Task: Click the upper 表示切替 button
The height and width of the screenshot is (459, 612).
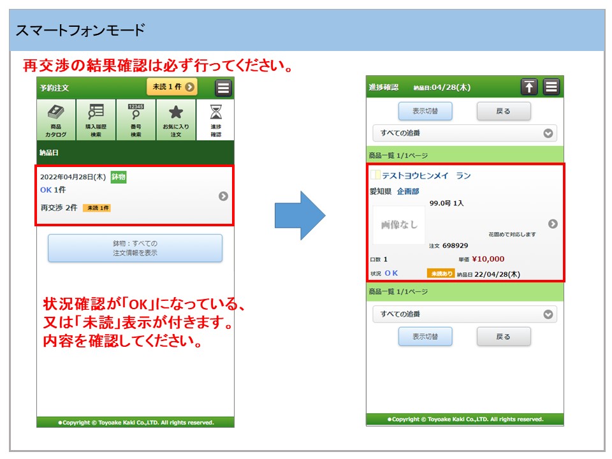Action: [x=425, y=111]
